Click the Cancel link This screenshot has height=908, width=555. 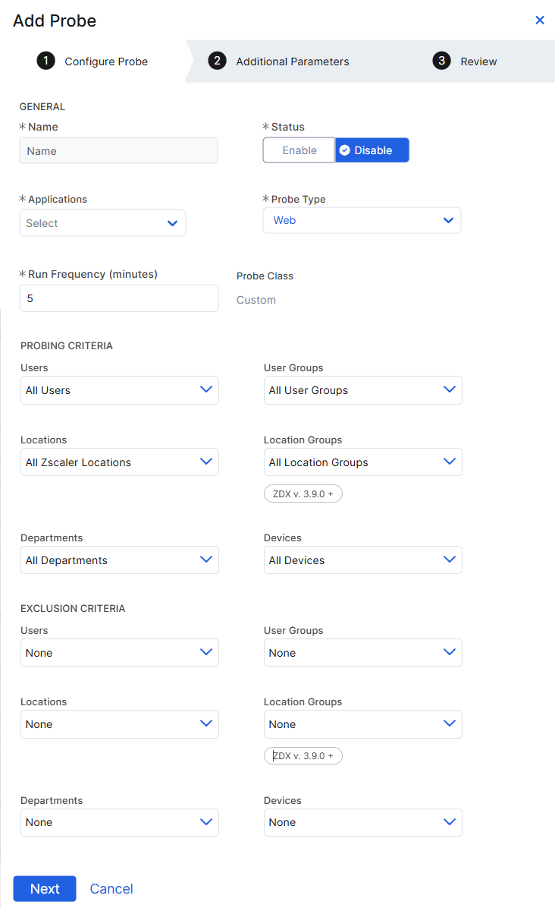point(111,889)
